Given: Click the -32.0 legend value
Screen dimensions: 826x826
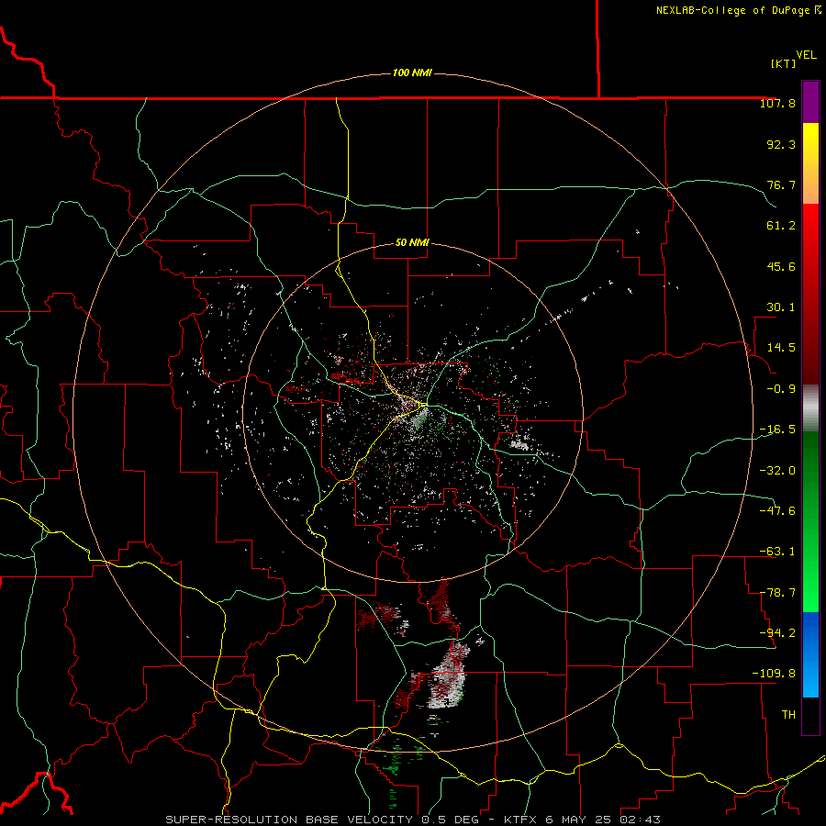Looking at the screenshot, I should click(x=777, y=470).
